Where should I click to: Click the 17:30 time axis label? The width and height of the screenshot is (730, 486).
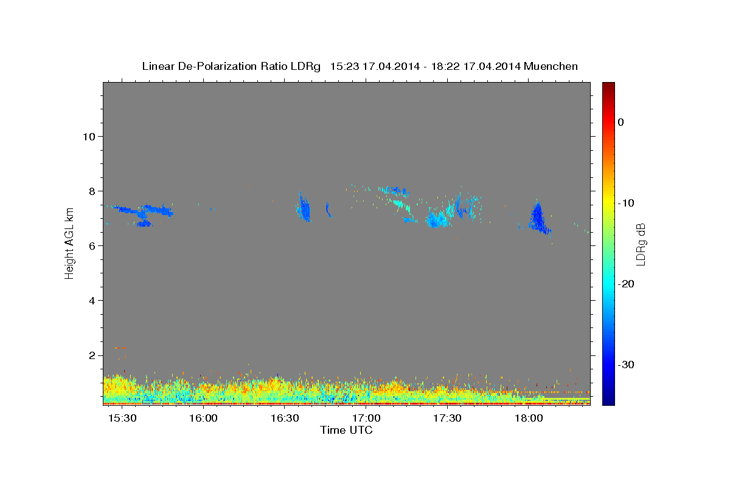pos(448,419)
